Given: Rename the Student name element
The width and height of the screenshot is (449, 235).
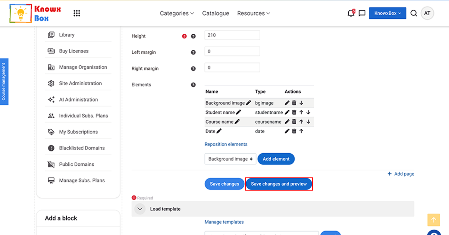Looking at the screenshot, I should point(238,112).
